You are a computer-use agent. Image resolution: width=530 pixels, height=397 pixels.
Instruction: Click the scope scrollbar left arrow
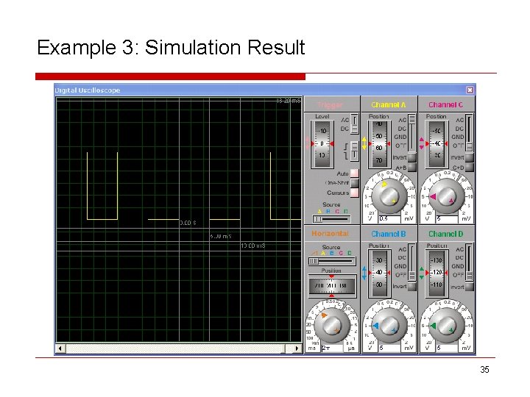(60, 348)
